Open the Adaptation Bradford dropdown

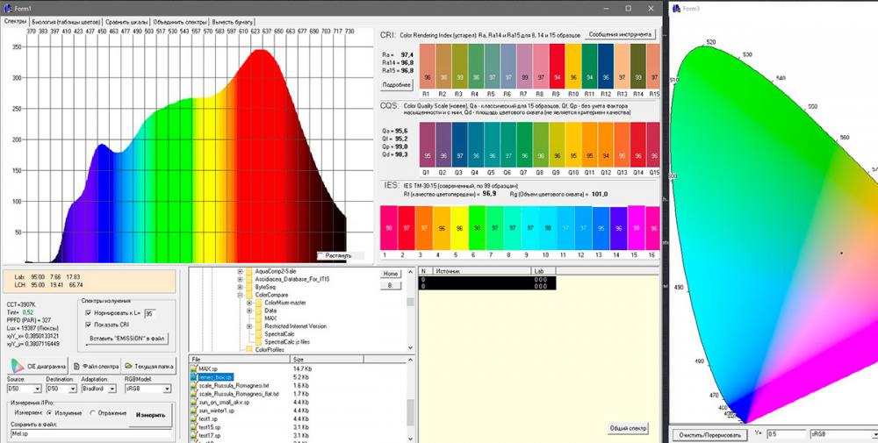(x=112, y=389)
